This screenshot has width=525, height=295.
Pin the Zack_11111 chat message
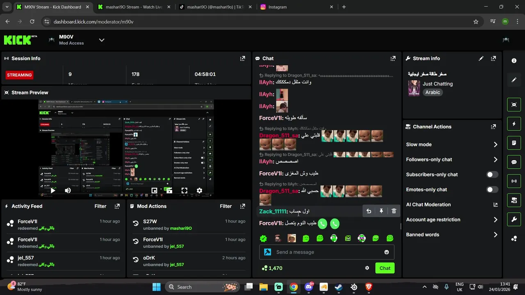point(381,211)
